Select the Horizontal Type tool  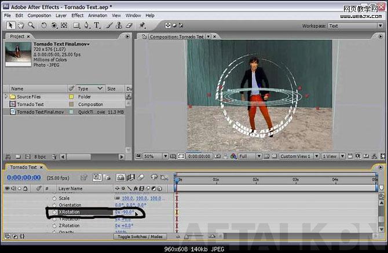coord(97,25)
